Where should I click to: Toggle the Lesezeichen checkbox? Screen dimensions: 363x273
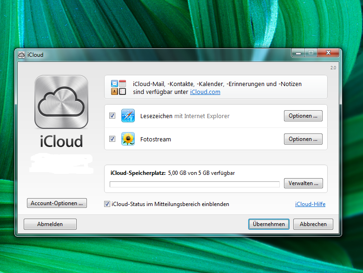112,116
